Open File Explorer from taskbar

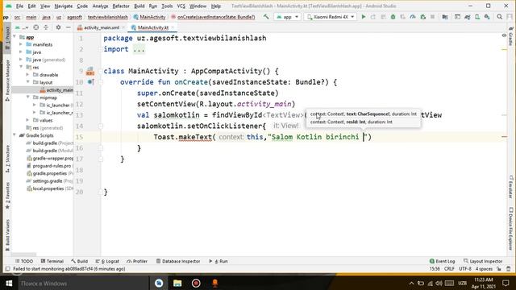click(x=177, y=283)
